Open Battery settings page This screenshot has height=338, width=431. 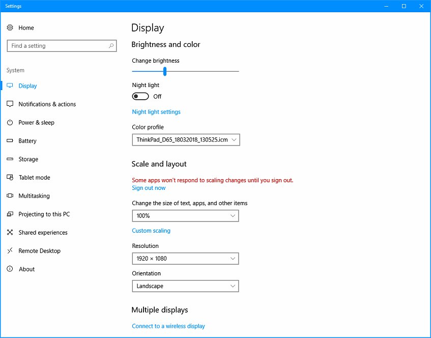[x=27, y=141]
